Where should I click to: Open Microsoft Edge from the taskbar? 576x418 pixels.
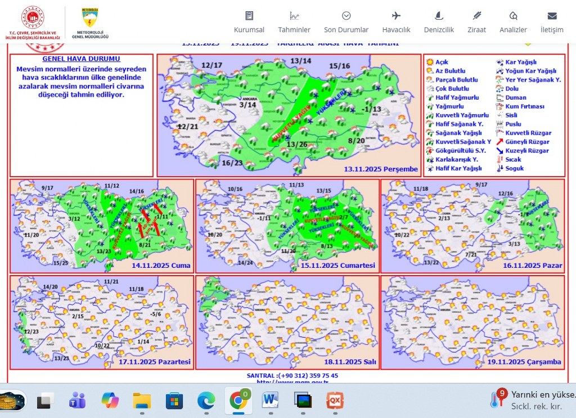tap(206, 400)
